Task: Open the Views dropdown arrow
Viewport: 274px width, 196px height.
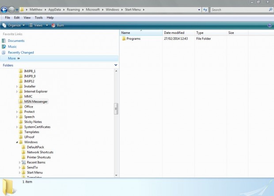Action: click(47, 26)
